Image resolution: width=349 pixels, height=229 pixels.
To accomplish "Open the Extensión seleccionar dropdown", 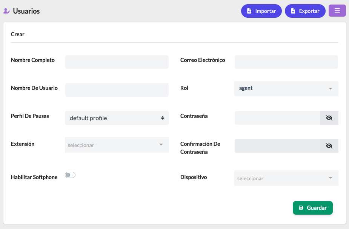I will coord(117,145).
